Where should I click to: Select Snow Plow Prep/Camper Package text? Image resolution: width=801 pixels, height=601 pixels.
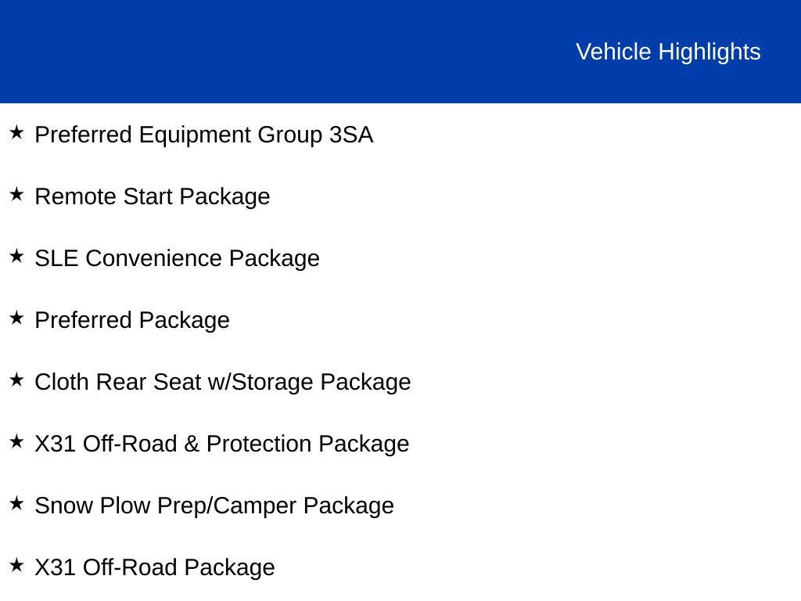tap(214, 506)
